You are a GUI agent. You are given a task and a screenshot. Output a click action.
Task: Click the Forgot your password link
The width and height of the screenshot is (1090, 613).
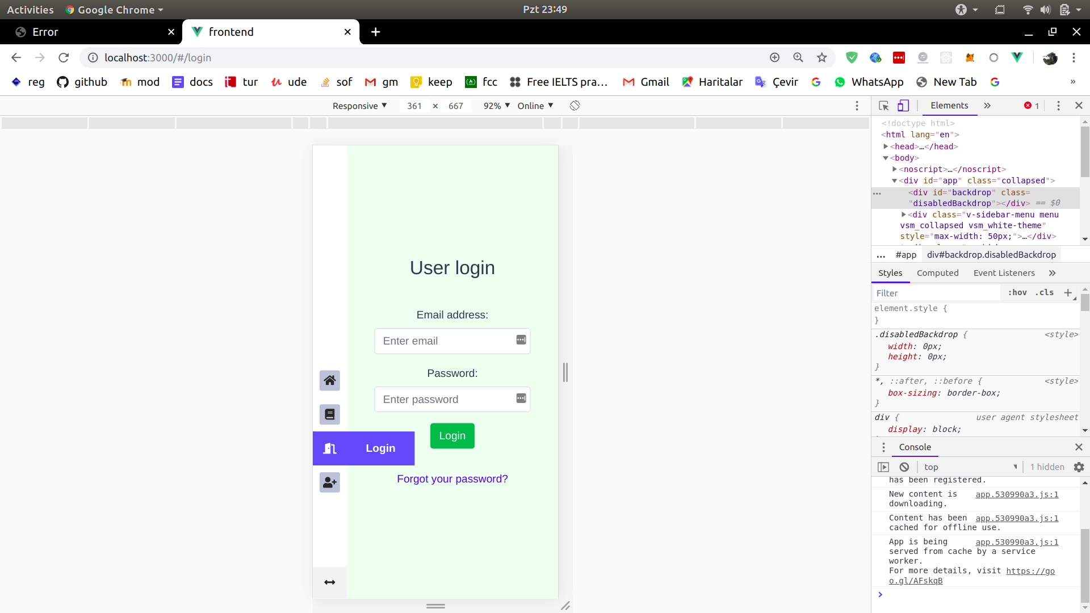452,479
